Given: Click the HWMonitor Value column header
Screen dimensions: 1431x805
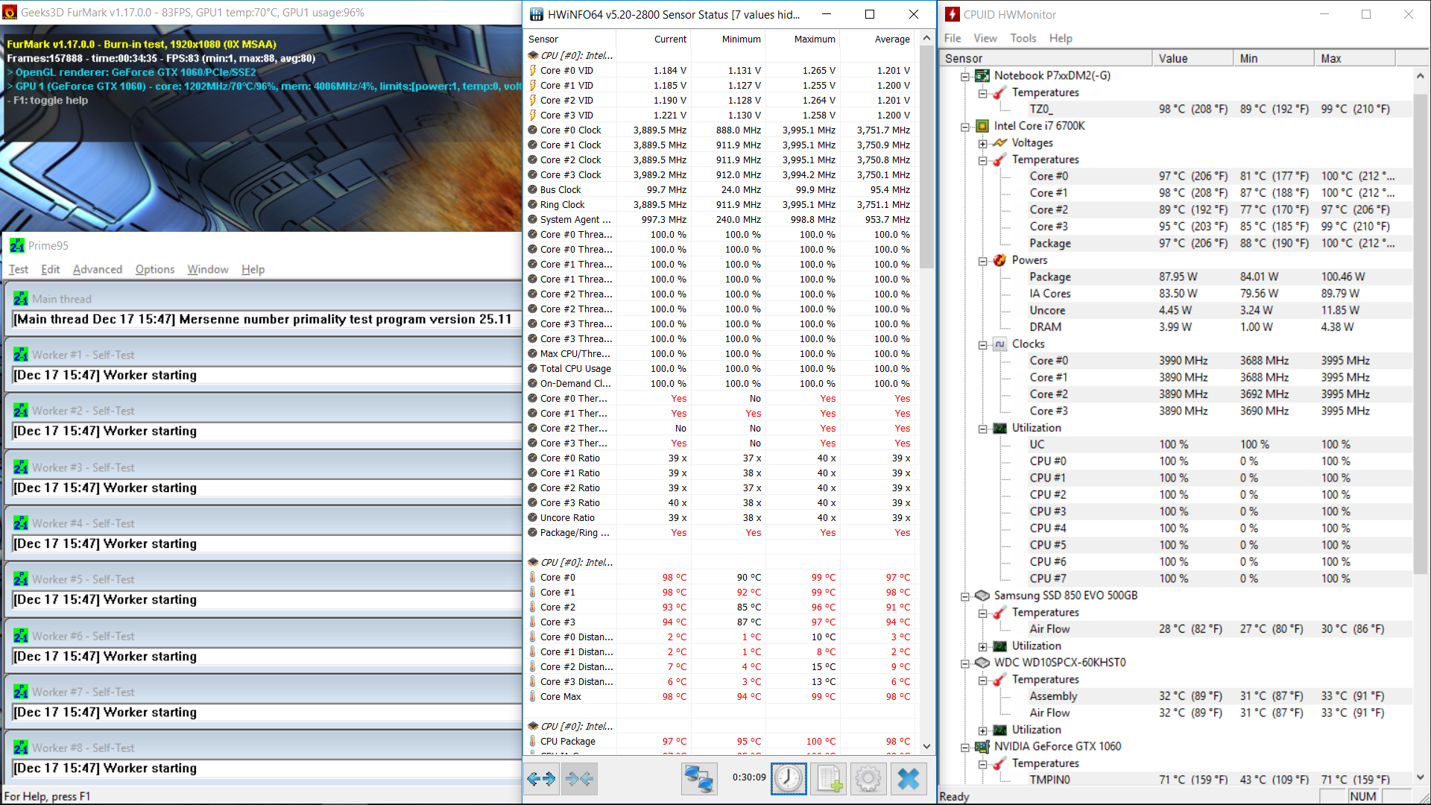Looking at the screenshot, I should (1192, 58).
